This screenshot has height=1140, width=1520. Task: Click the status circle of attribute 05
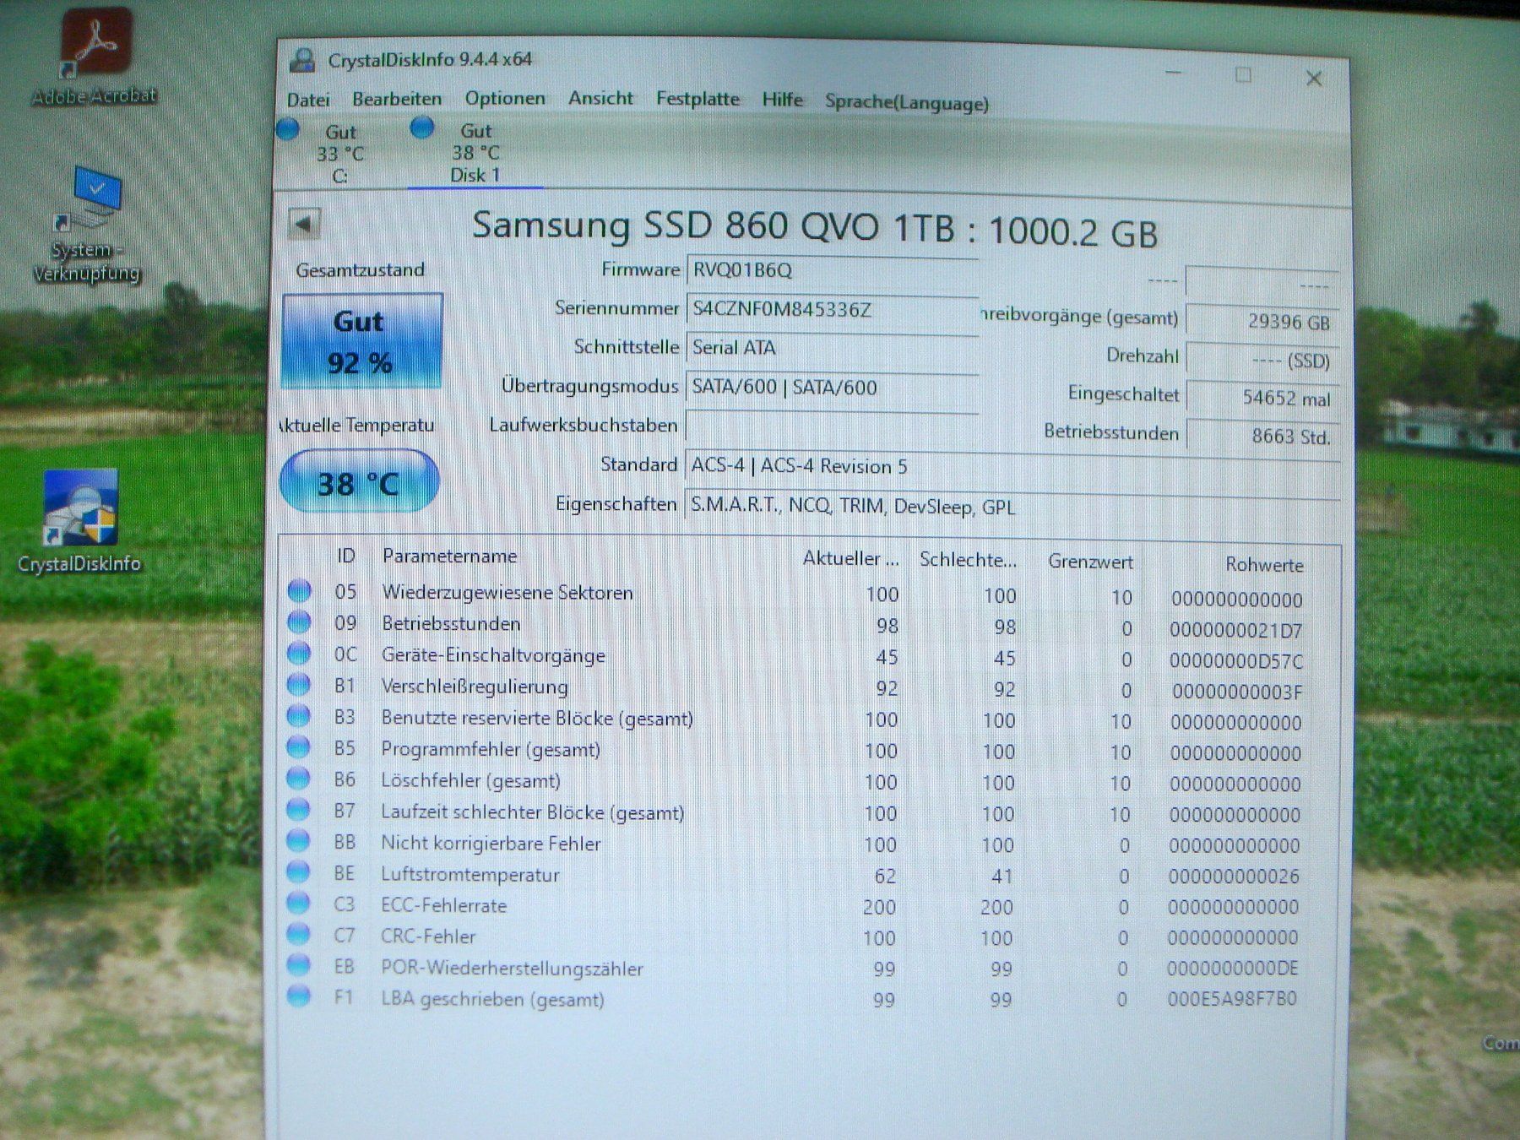299,590
